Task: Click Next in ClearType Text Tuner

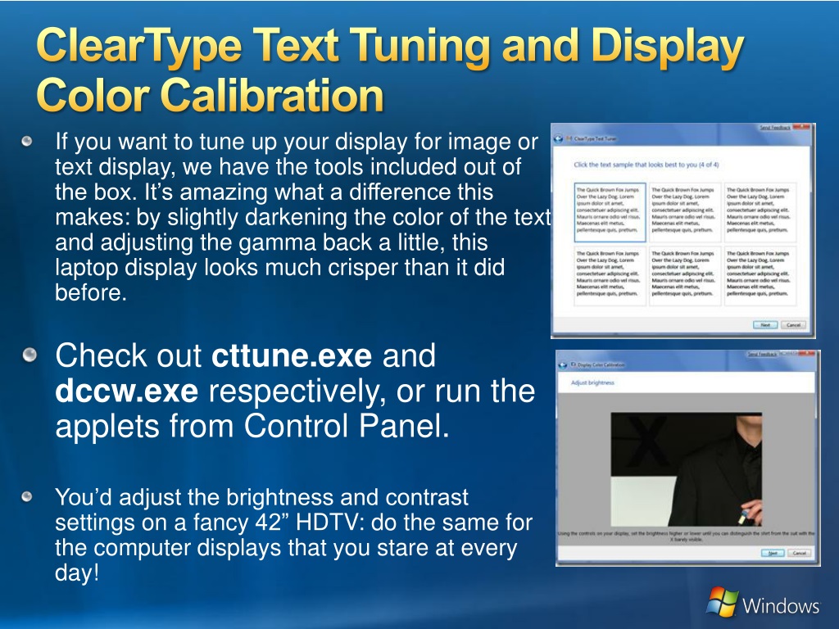Action: pos(765,324)
